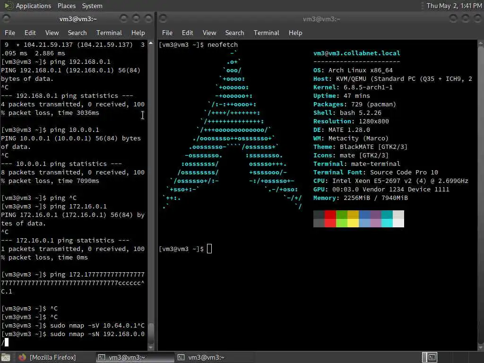484x363 pixels.
Task: Click left terminal scrollbar down arrow
Action: click(x=151, y=347)
